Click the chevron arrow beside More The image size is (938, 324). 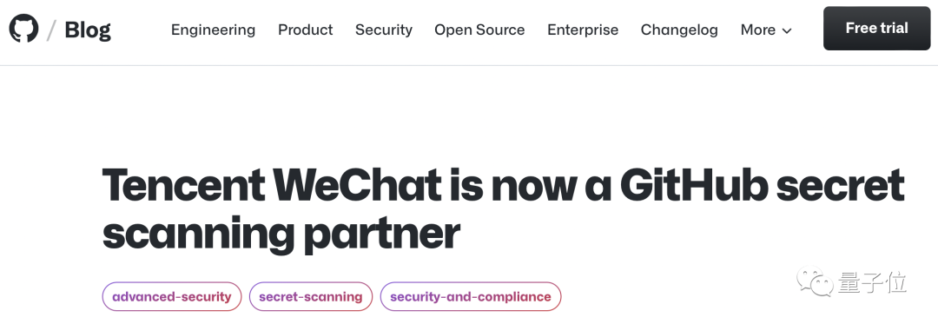click(x=787, y=31)
